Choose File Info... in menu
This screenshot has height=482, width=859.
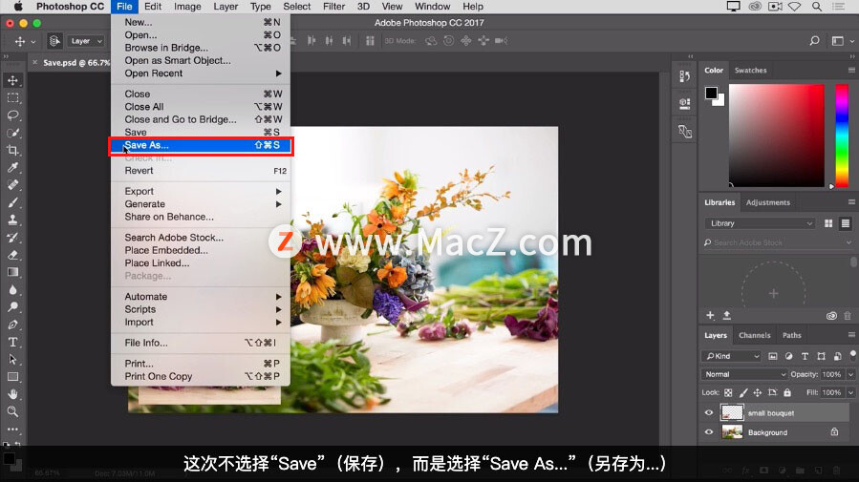coord(202,343)
